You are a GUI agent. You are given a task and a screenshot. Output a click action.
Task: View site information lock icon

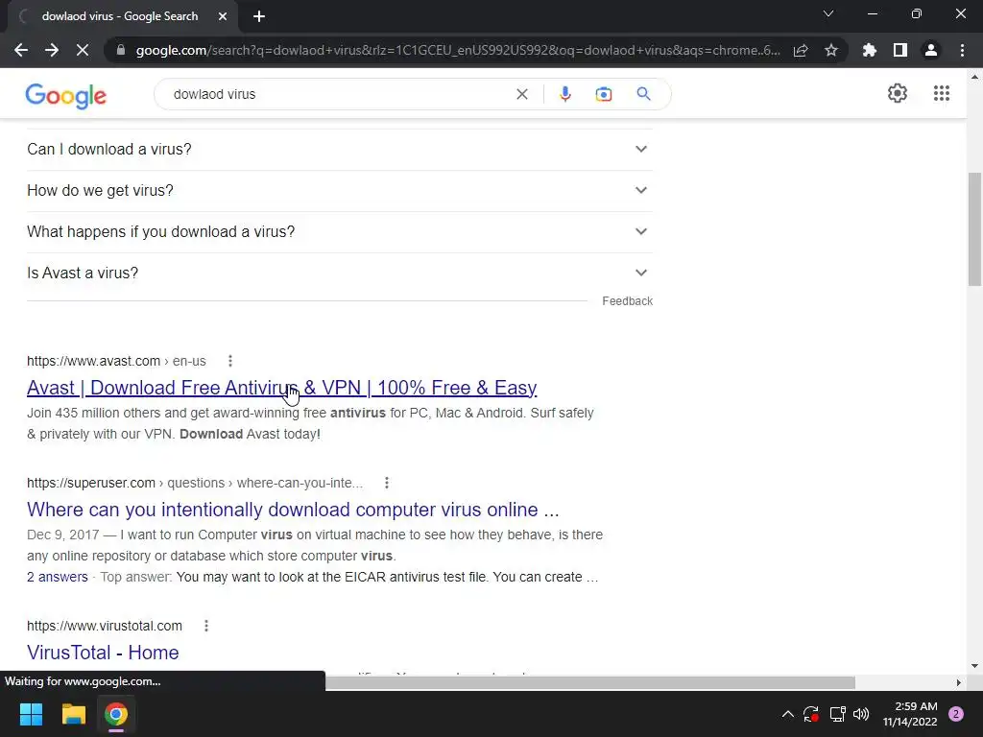(121, 50)
